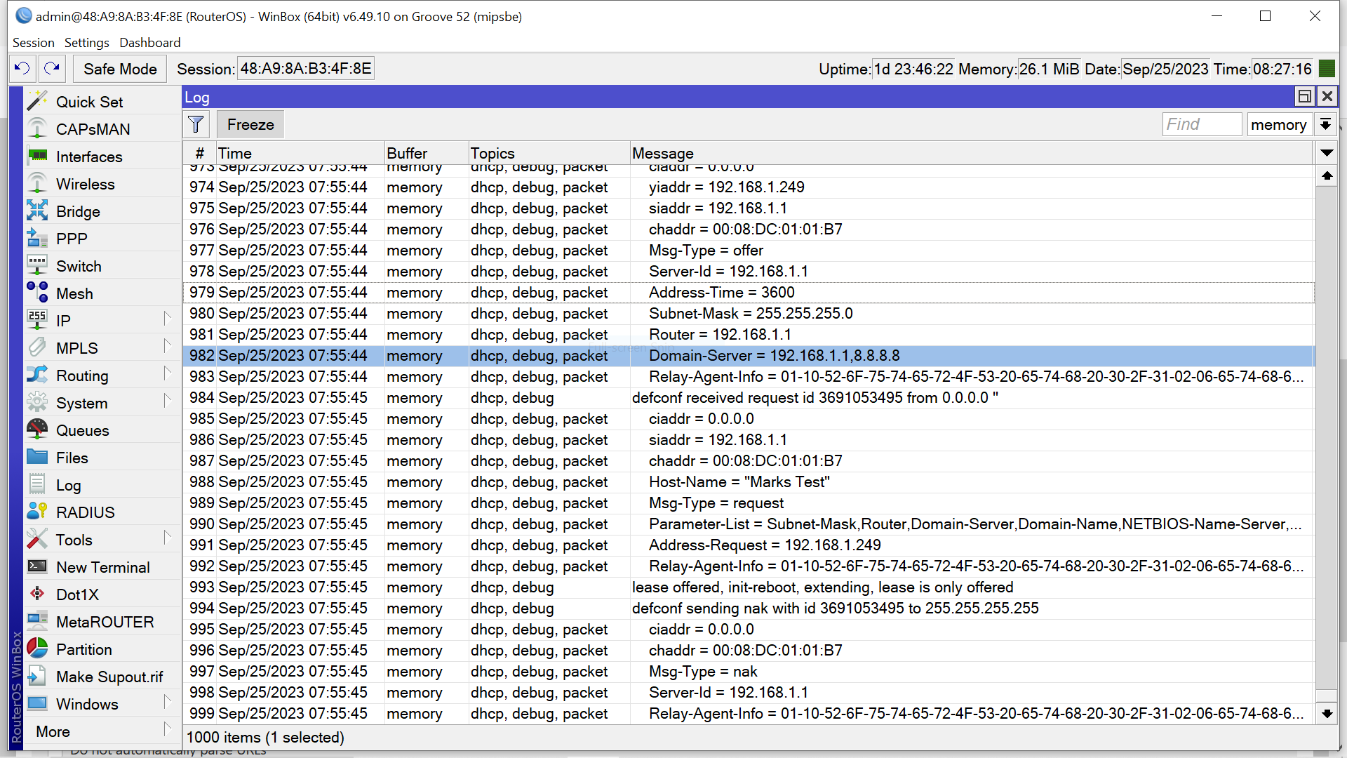Open the memory buffer dropdown arrow
The height and width of the screenshot is (758, 1347).
[x=1325, y=125]
